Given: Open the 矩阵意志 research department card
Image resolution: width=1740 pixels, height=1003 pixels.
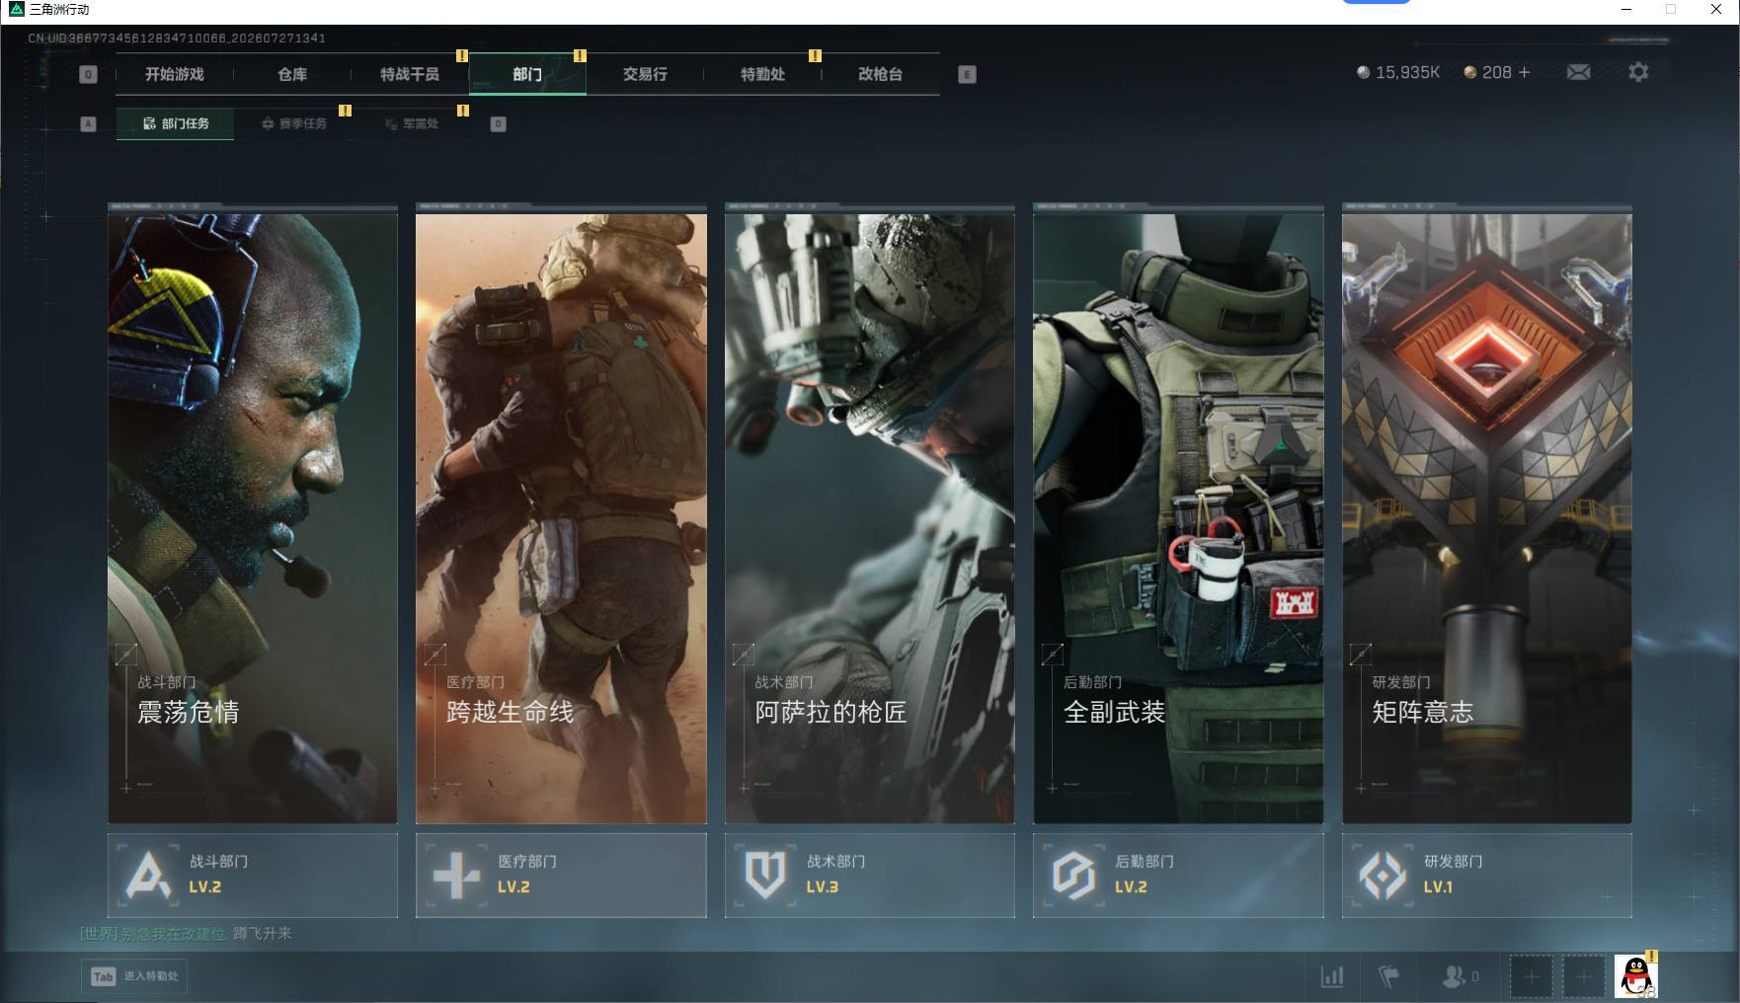Looking at the screenshot, I should pyautogui.click(x=1486, y=513).
